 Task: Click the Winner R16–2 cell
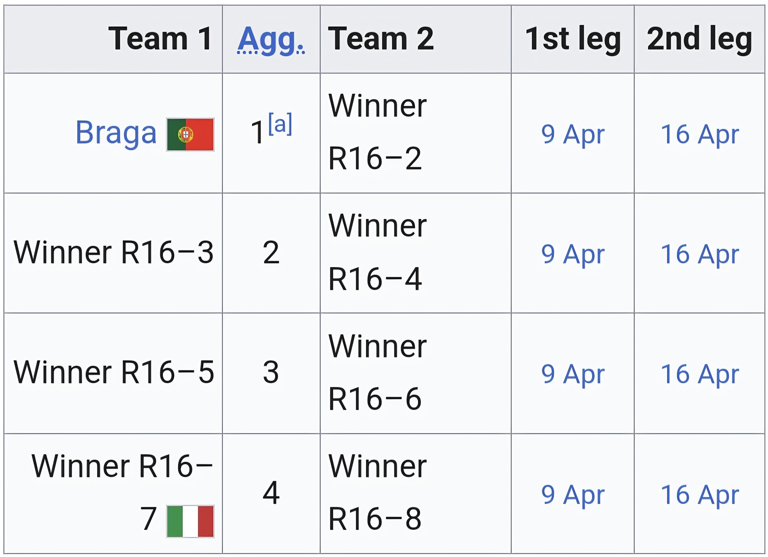pyautogui.click(x=377, y=133)
